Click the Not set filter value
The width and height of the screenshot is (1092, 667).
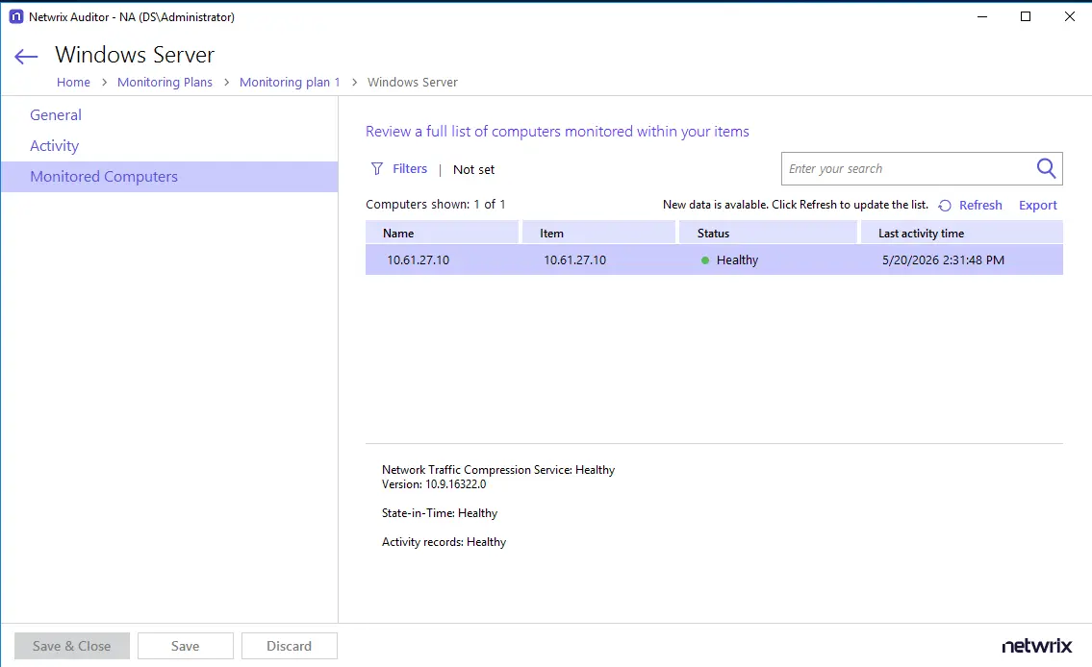click(473, 169)
